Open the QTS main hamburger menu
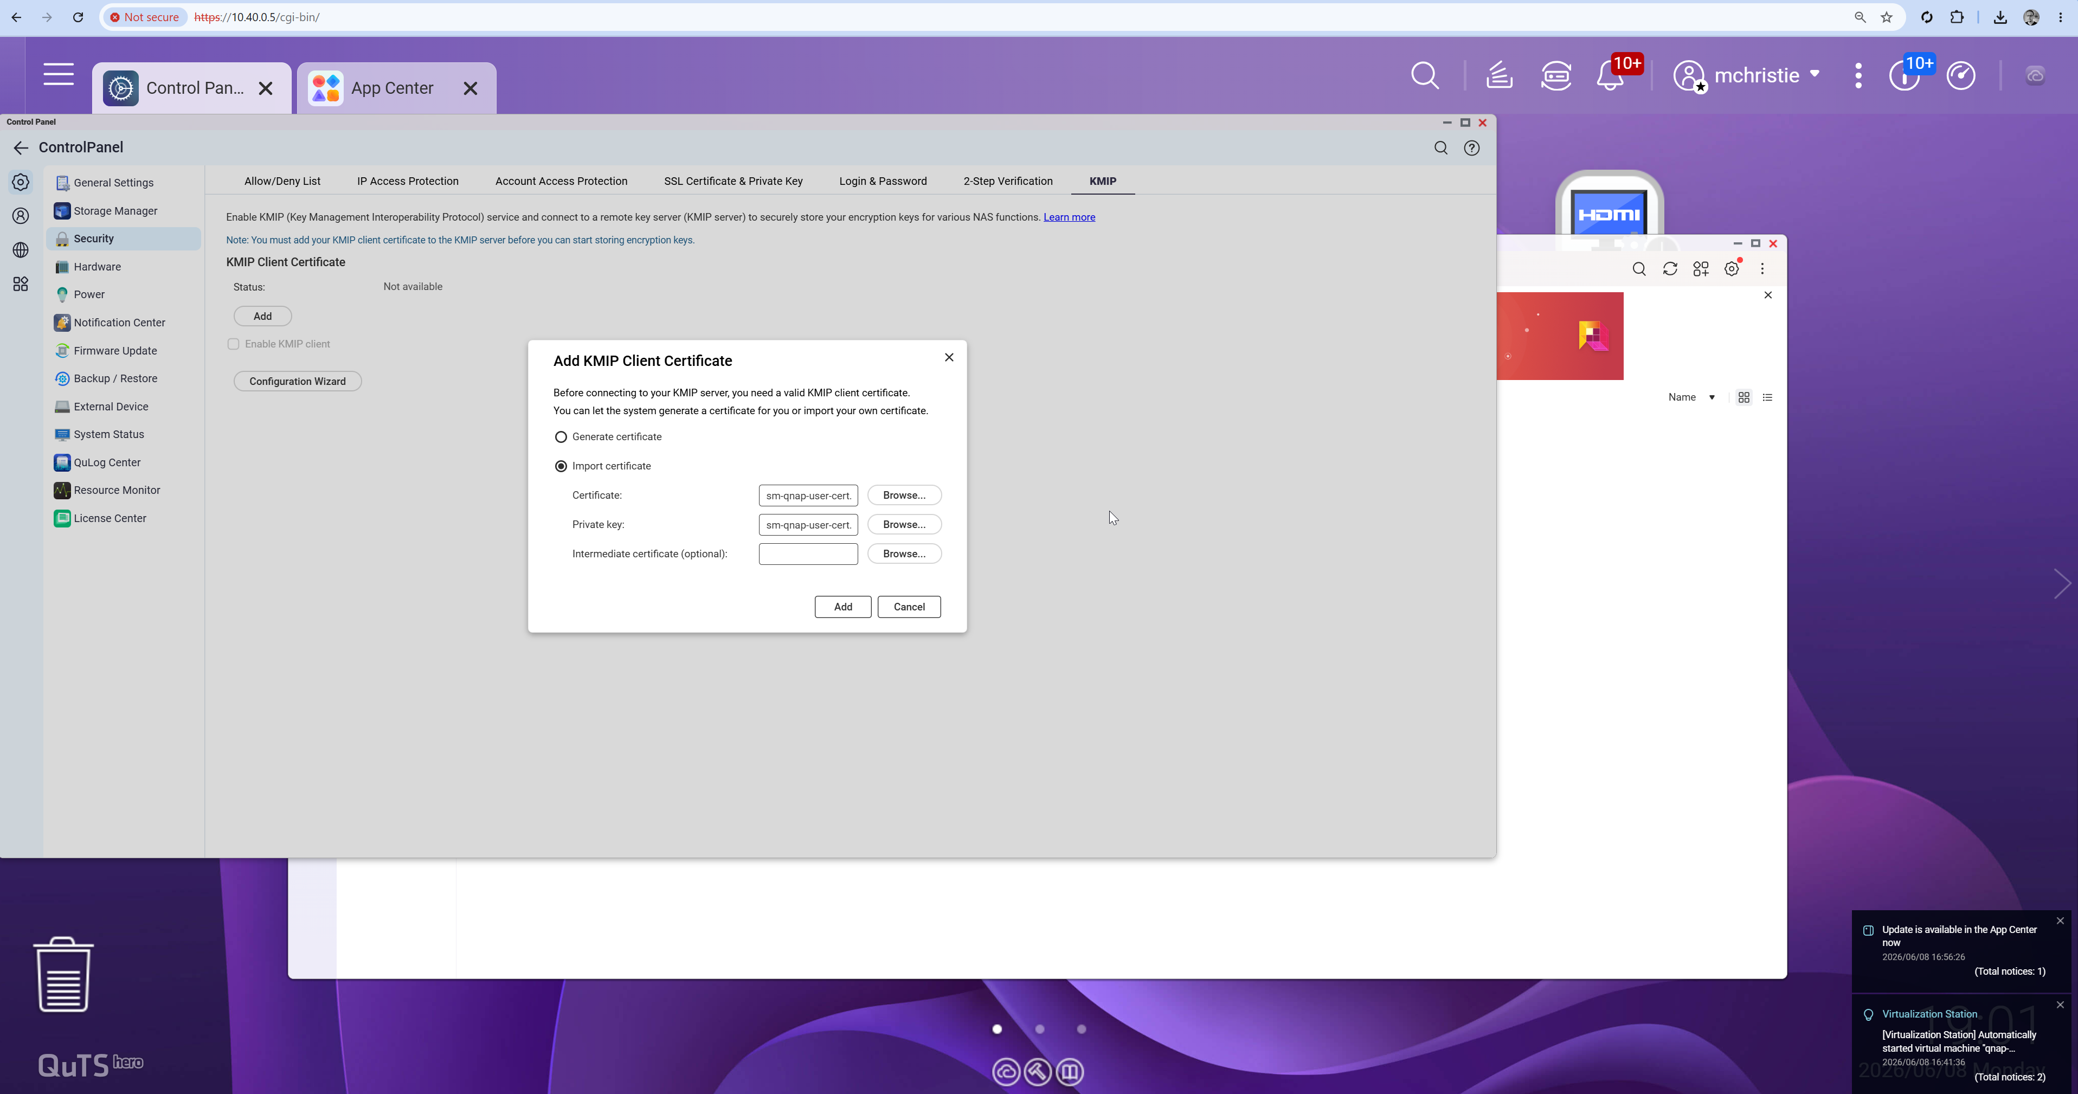Image resolution: width=2078 pixels, height=1094 pixels. point(58,74)
